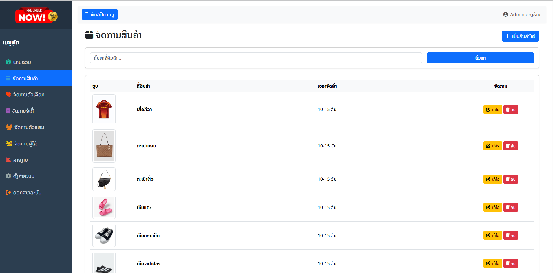This screenshot has height=273, width=553.
Task: Click the red report chart icon
Action: coord(8,160)
